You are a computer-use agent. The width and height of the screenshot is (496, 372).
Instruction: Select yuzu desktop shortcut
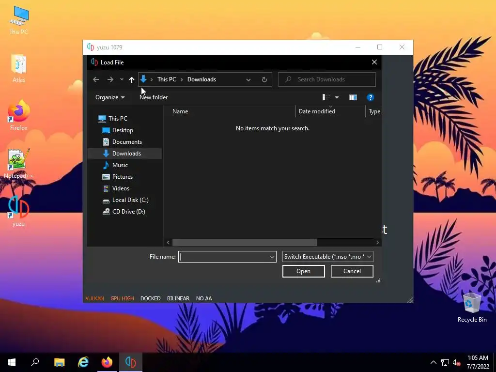(x=18, y=211)
